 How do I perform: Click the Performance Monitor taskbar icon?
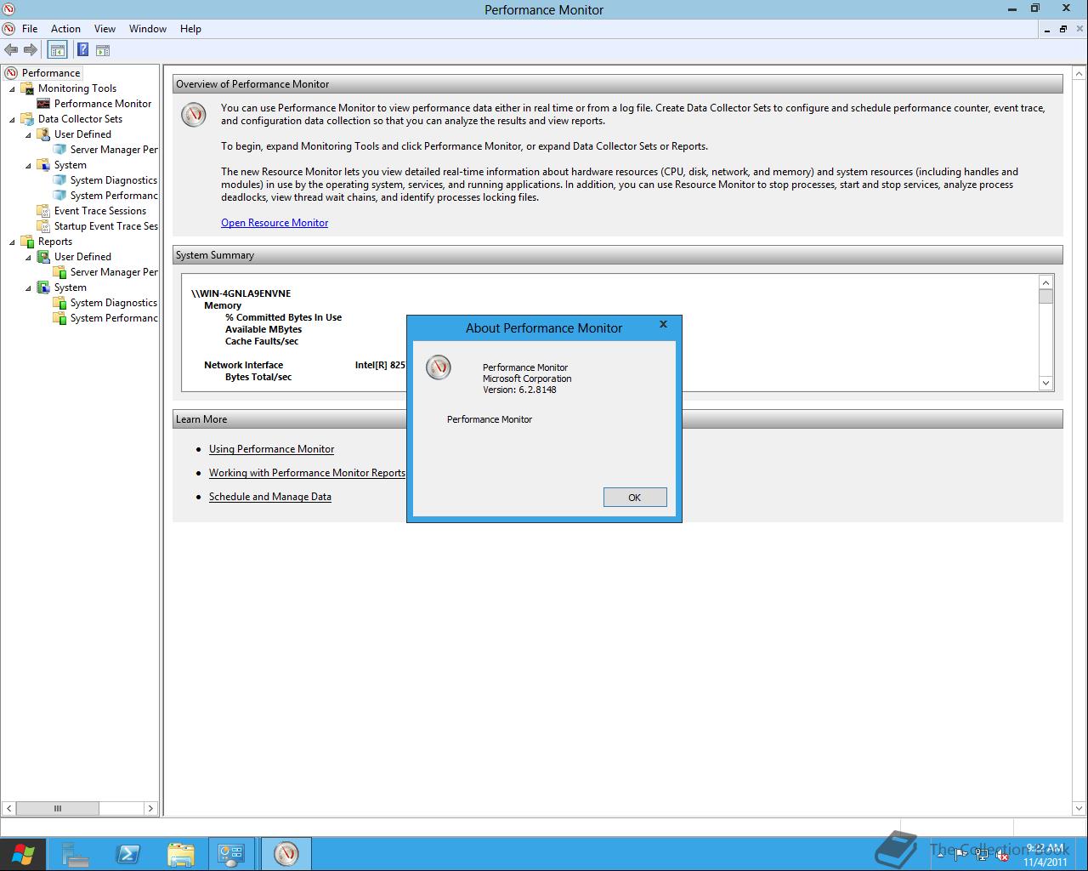(286, 854)
